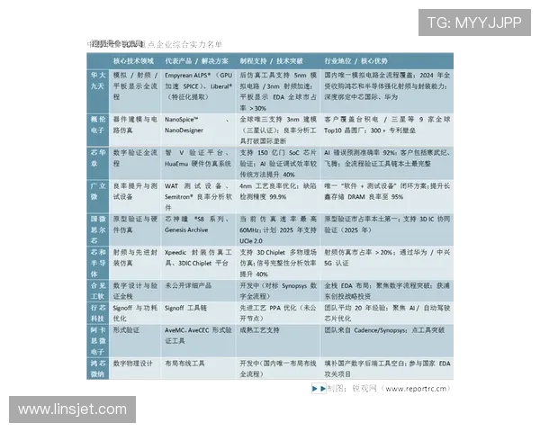Image resolution: width=540 pixels, height=432 pixels.
Task: Click the '形式验证' technology cell
Action: [x=135, y=341]
